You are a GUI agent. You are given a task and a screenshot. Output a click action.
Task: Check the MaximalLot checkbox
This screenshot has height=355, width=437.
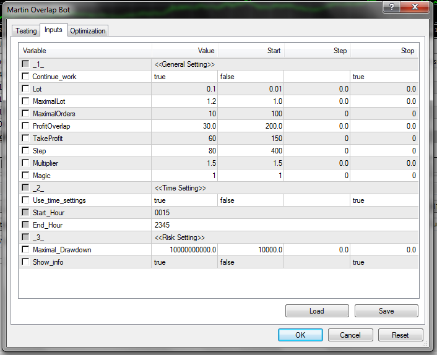click(25, 101)
